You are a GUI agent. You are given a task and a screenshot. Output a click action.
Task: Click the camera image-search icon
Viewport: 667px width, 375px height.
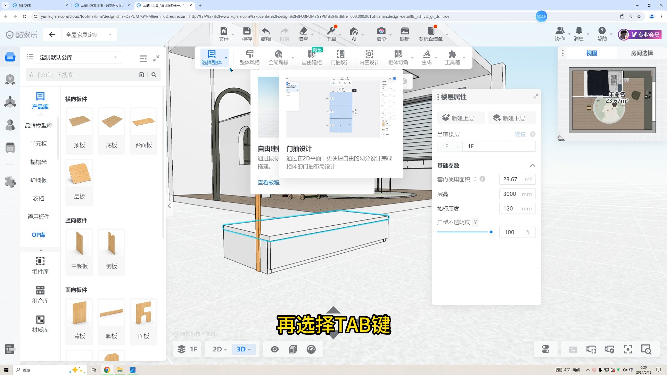pos(141,75)
